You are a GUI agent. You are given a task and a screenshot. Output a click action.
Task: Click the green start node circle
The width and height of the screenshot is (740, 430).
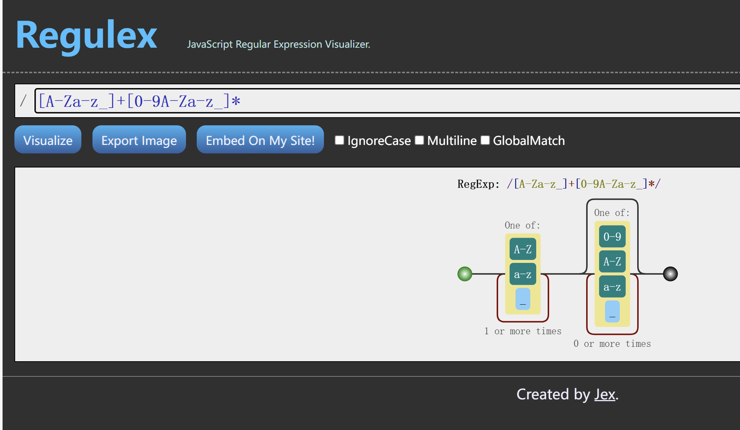click(464, 274)
